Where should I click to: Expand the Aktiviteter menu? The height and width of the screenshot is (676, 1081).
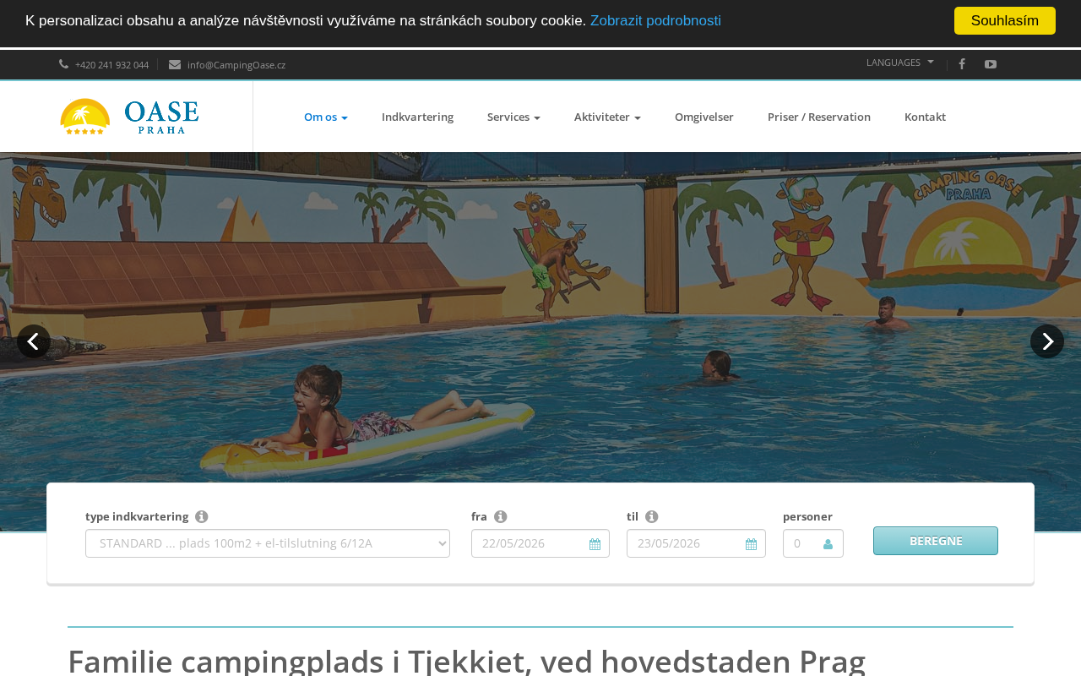(x=607, y=117)
